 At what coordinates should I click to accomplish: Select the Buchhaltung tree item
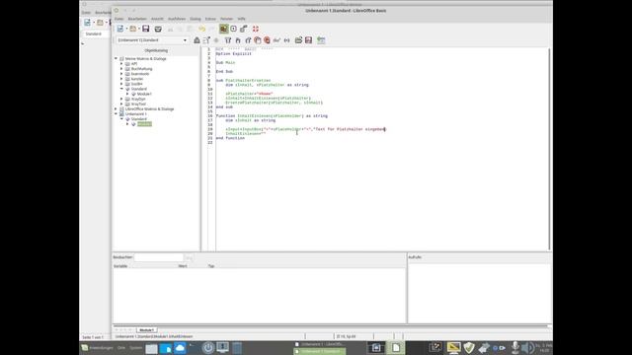pyautogui.click(x=141, y=69)
